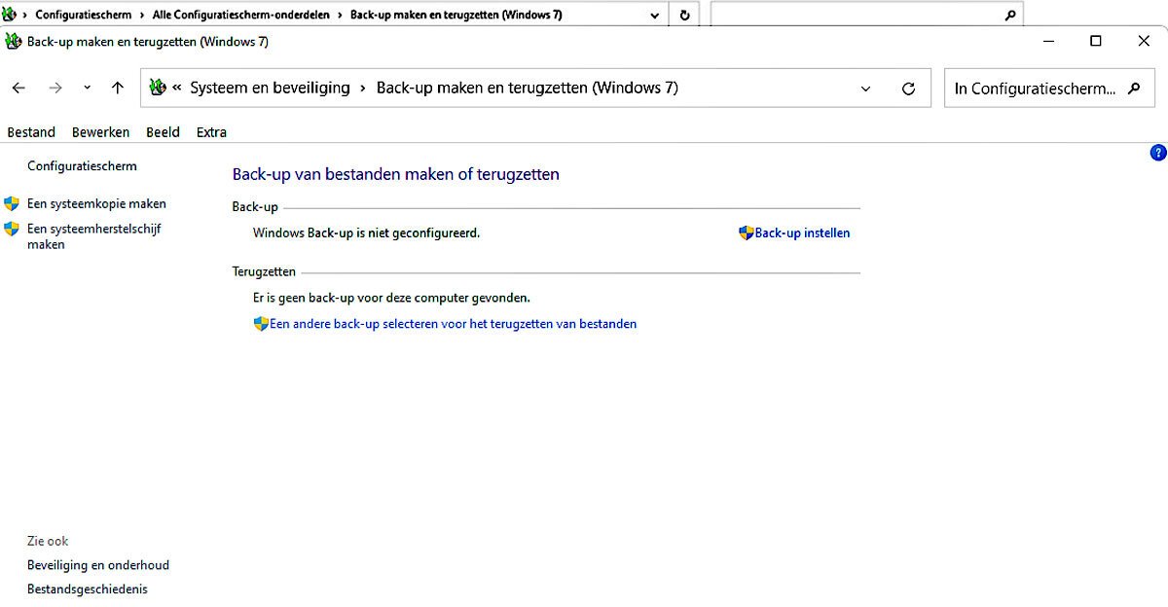This screenshot has width=1168, height=607.
Task: Open Beveiliging en onderhoud link
Action: 98,565
